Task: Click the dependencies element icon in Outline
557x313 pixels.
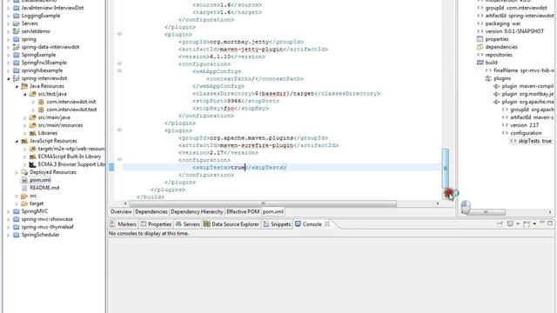Action: (x=480, y=47)
